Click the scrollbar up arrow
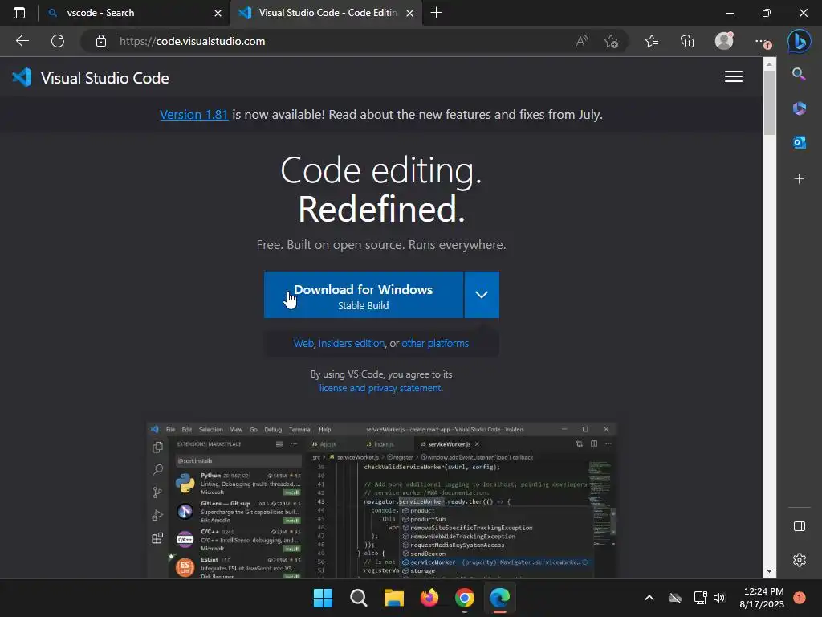 (769, 64)
